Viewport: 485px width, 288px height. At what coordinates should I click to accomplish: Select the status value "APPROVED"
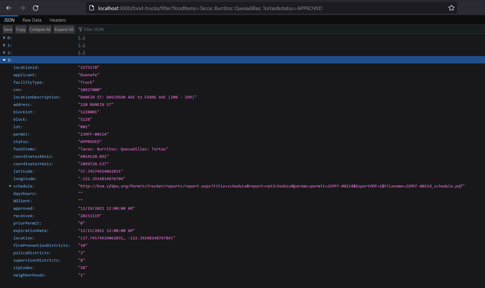(90, 141)
